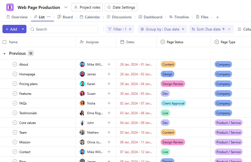The image size is (251, 162).
Task: Click the three-dots menu beside List tab
Action: 49,17
